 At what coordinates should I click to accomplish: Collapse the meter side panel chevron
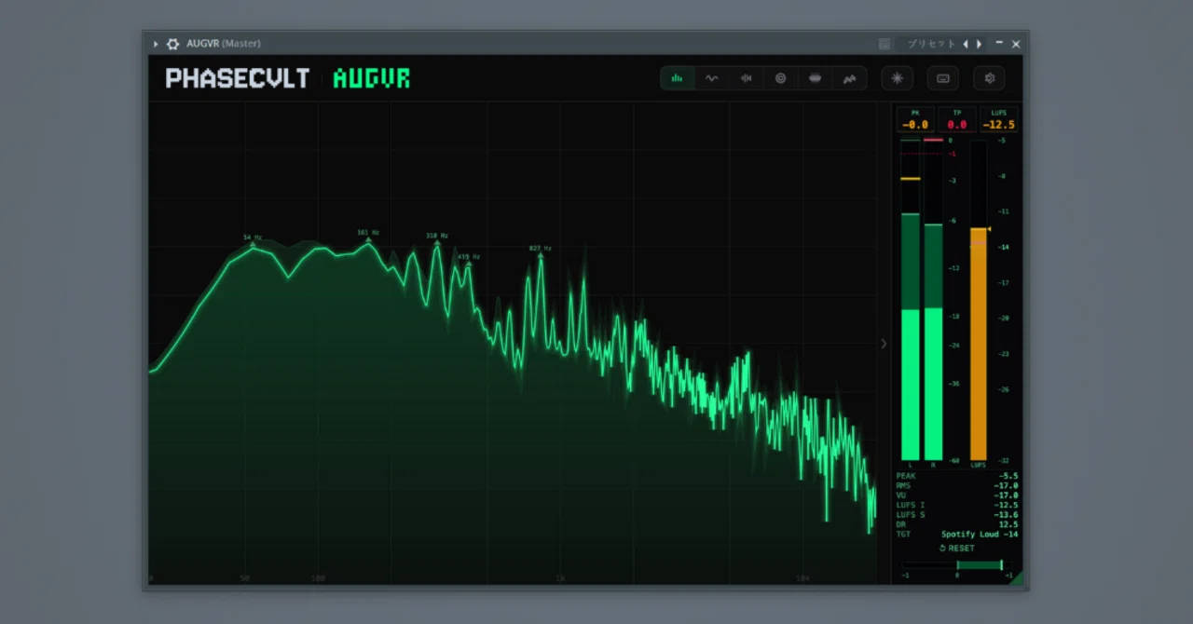pos(884,344)
